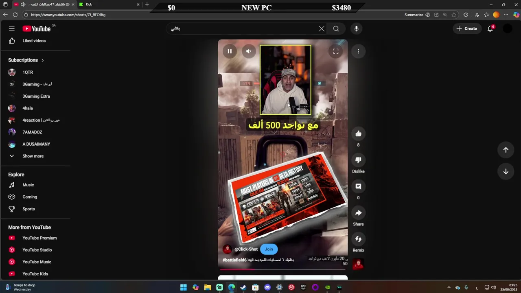Go to YouTube home via logo
This screenshot has height=293, width=521.
(x=37, y=28)
